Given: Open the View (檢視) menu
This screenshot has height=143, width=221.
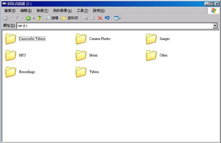Looking at the screenshot, I should point(42,10).
